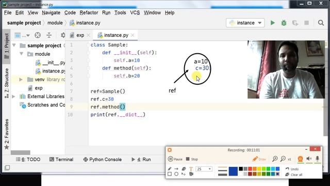Click Clear all in the recorder

click(x=294, y=175)
